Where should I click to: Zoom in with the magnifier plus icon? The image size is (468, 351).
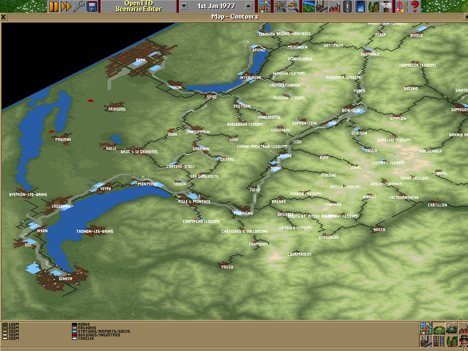tap(280, 6)
